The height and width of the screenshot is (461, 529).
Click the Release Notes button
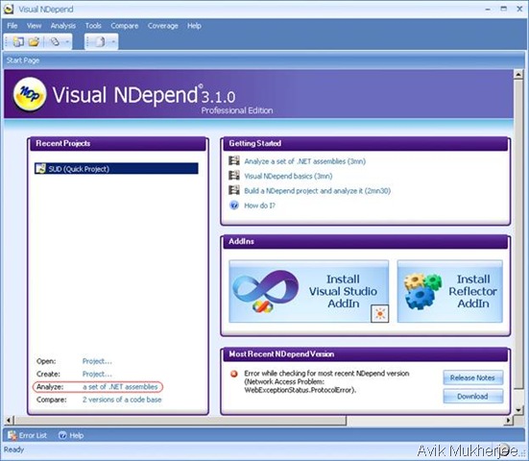[x=472, y=377]
